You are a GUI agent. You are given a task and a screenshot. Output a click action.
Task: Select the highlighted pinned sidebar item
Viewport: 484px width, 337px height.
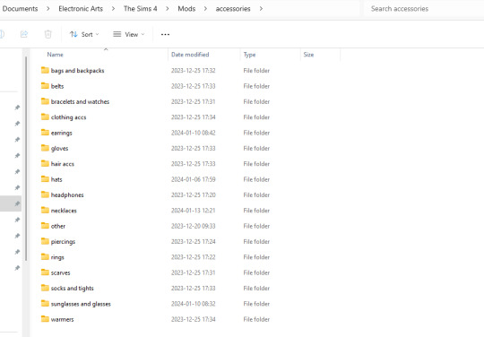[11, 203]
